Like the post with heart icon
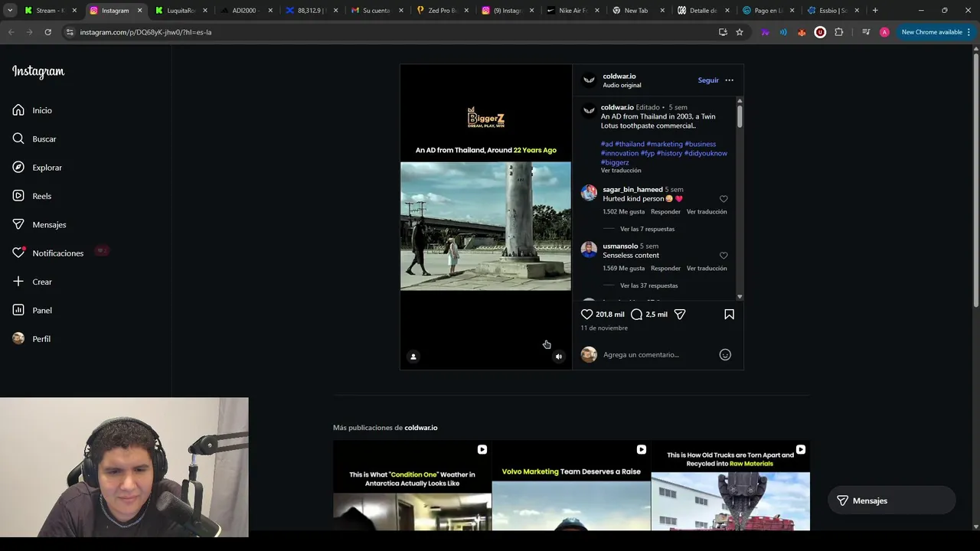This screenshot has height=551, width=980. 586,315
